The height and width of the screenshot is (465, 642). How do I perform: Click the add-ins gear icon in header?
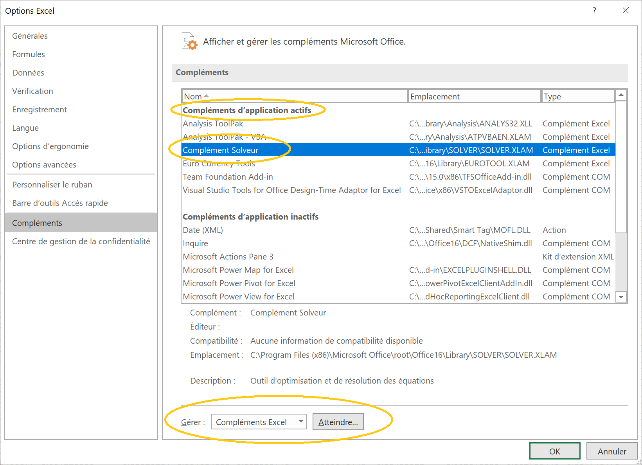coord(190,41)
